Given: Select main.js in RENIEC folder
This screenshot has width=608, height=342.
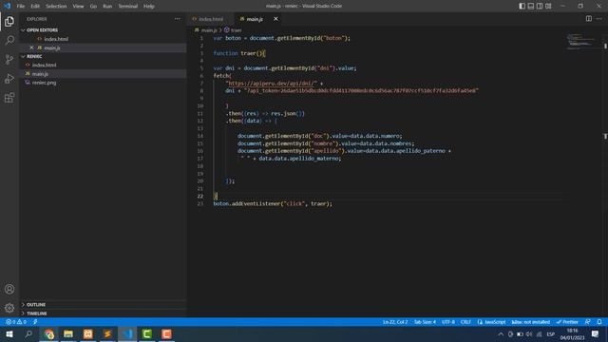Looking at the screenshot, I should [40, 74].
